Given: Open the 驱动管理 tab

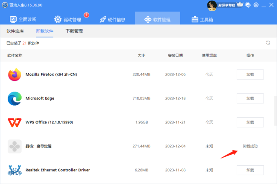Looking at the screenshot, I should point(68,19).
